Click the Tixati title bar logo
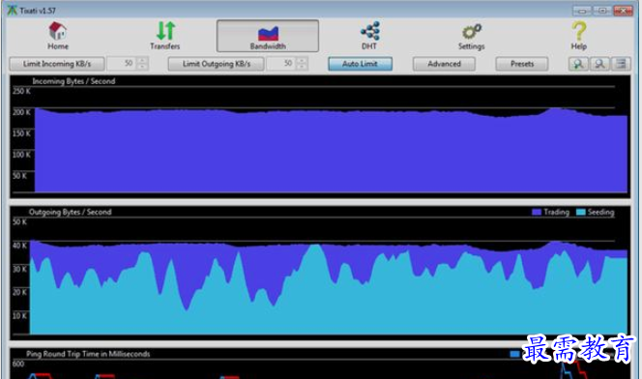This screenshot has width=642, height=379. (x=12, y=10)
